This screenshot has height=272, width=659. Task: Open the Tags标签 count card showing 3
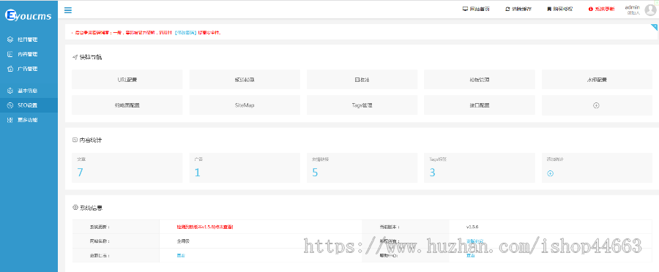tap(480, 167)
